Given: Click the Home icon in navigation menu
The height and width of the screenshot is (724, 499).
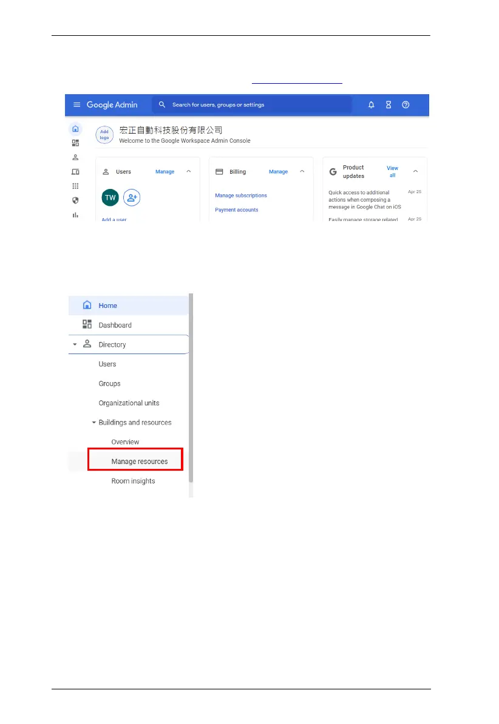Looking at the screenshot, I should tap(87, 305).
